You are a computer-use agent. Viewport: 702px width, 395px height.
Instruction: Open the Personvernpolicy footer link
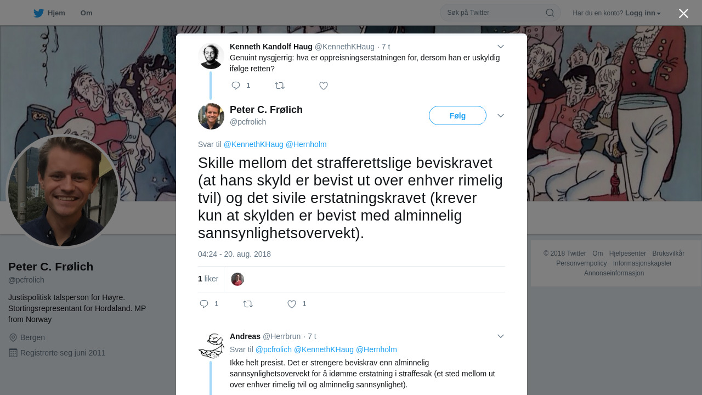[581, 263]
